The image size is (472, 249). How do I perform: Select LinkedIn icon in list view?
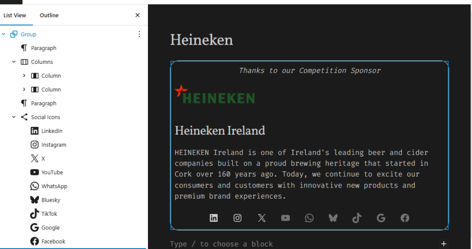click(35, 131)
